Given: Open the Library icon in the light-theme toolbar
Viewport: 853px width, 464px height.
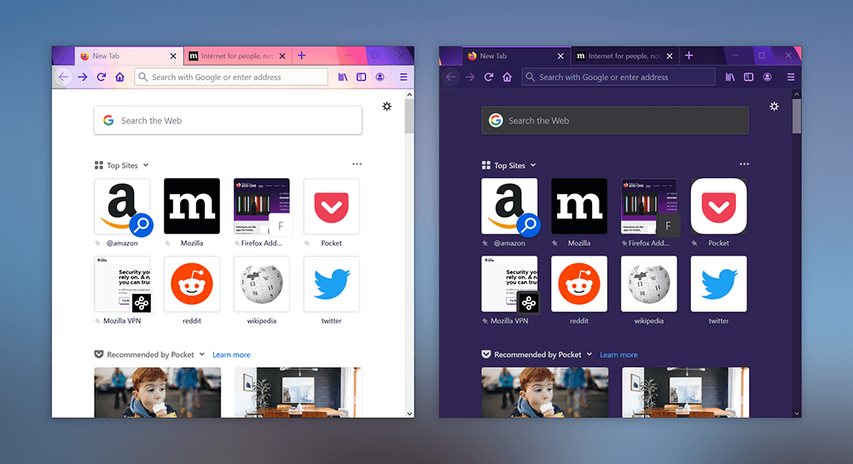Looking at the screenshot, I should (343, 77).
